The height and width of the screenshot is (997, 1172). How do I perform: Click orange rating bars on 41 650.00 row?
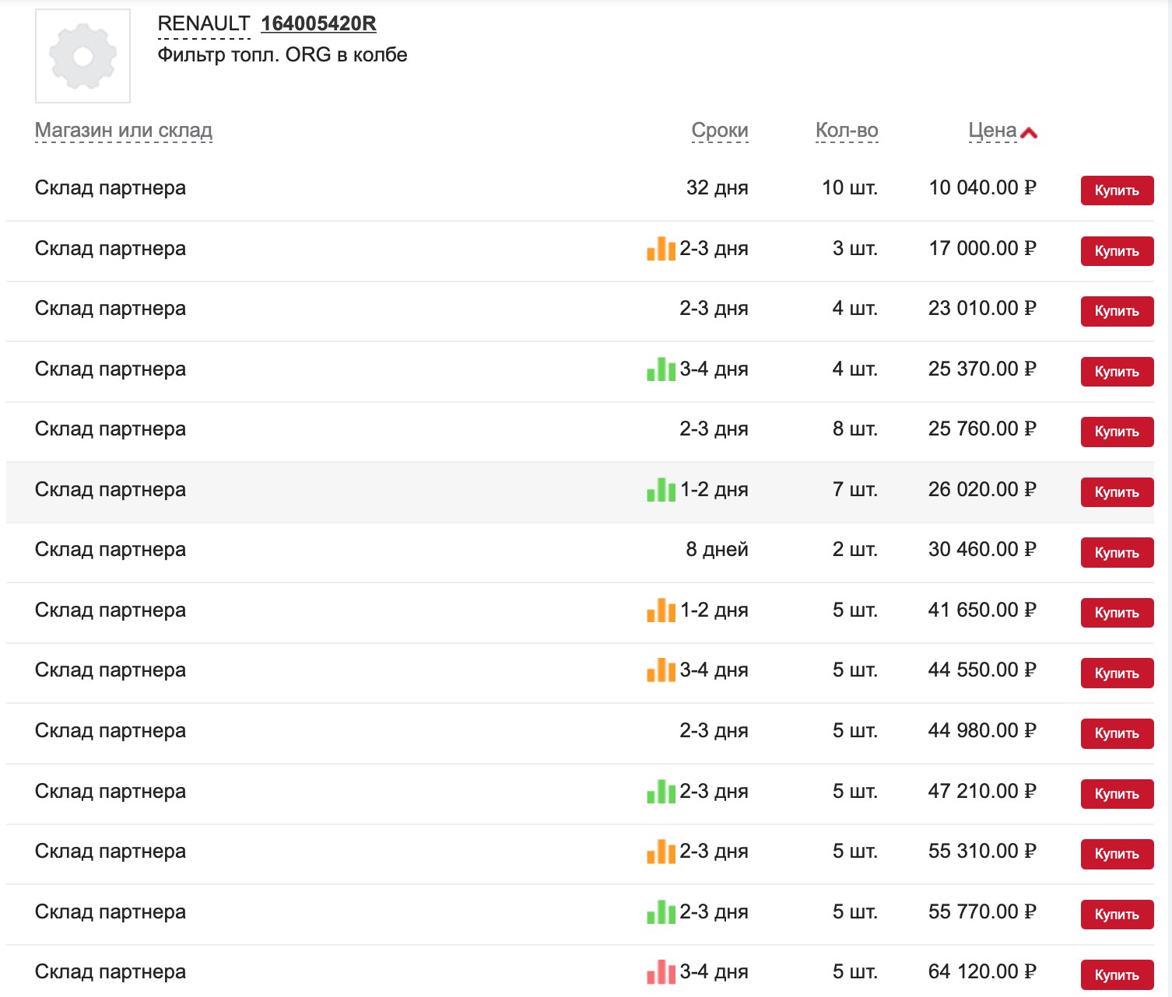[661, 610]
